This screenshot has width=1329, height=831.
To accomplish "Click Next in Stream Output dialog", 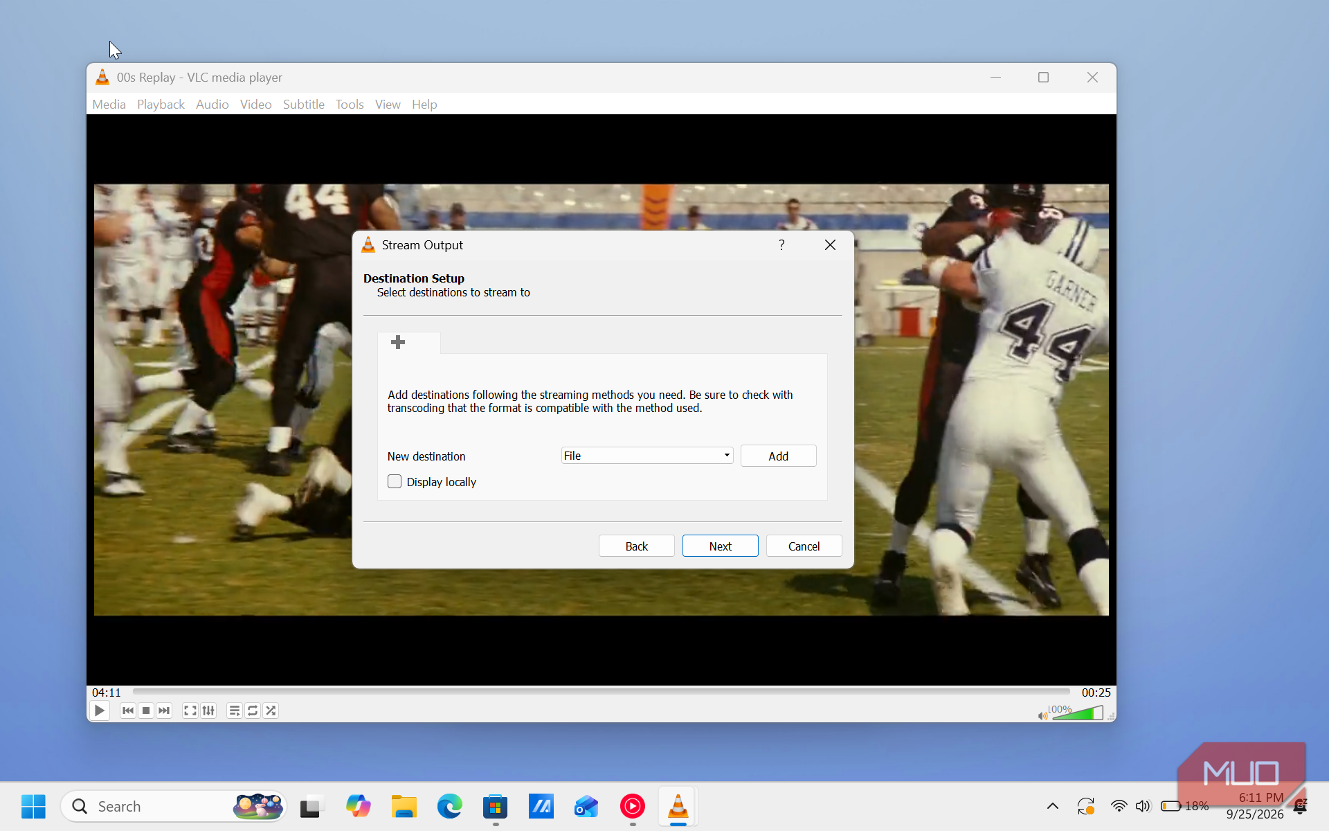I will 721,546.
